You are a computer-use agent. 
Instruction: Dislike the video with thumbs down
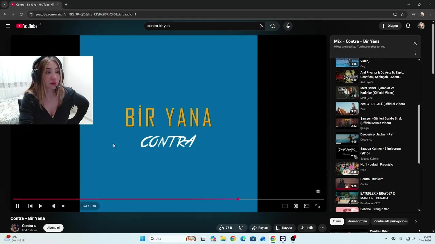[241, 228]
